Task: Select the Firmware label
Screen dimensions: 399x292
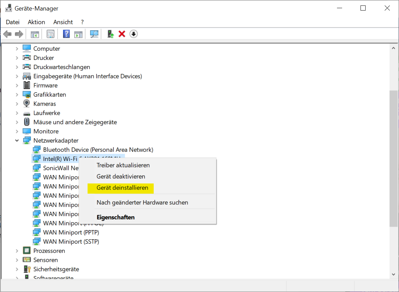Action: [46, 85]
